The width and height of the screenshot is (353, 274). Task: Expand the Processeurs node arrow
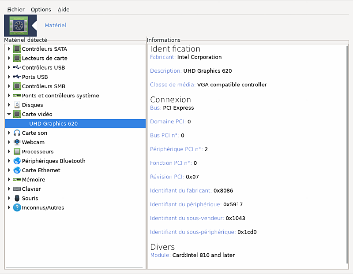pos(9,152)
